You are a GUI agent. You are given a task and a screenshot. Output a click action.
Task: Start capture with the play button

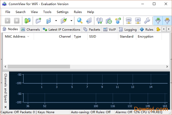(7, 21)
